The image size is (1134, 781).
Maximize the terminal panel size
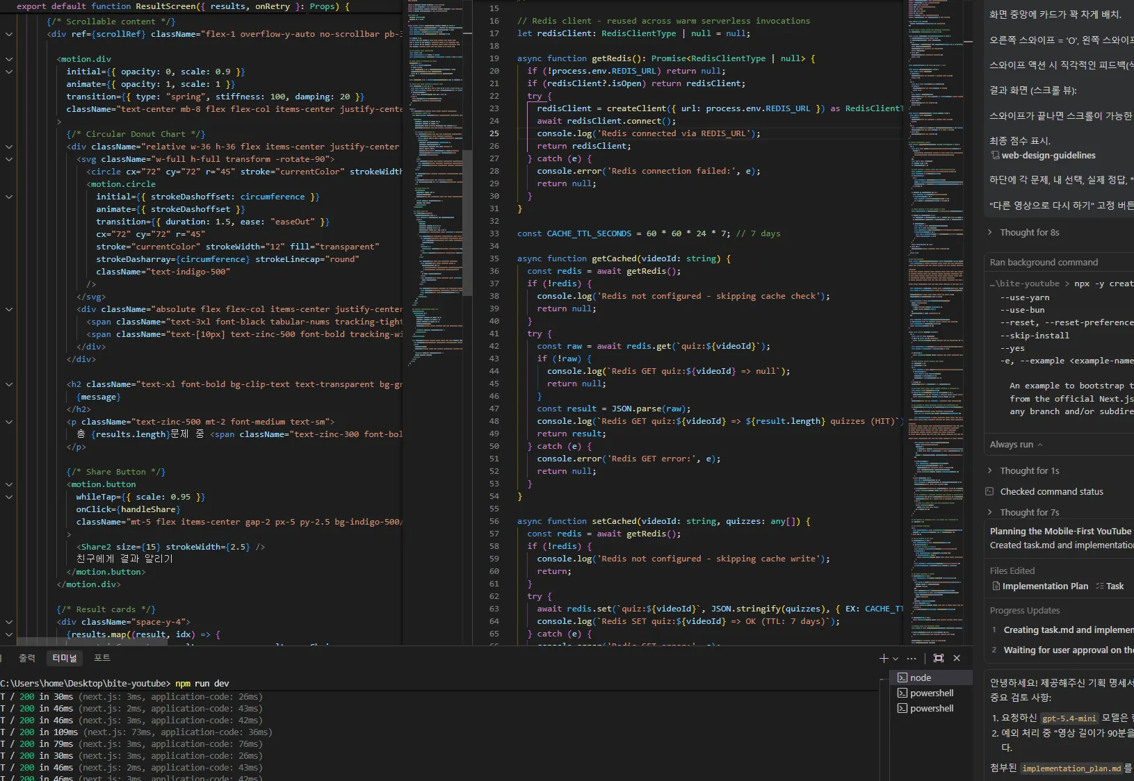pos(939,658)
